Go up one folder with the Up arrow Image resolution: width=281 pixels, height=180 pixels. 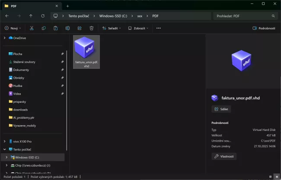click(31, 16)
